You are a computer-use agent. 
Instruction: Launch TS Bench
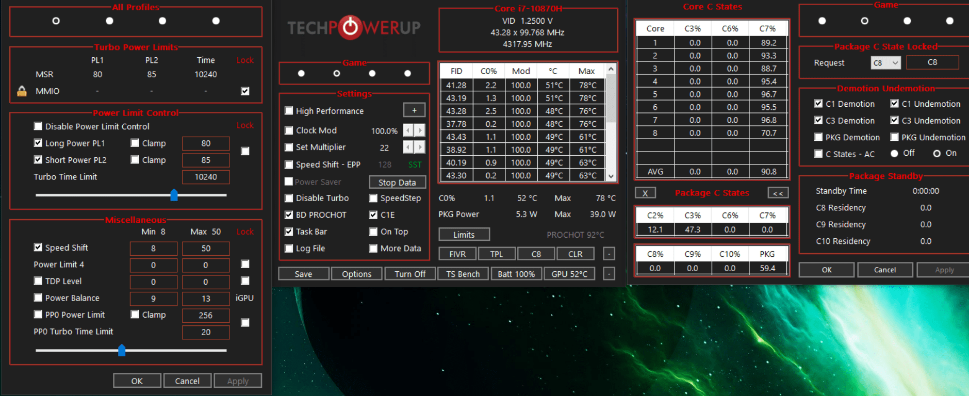pos(463,274)
